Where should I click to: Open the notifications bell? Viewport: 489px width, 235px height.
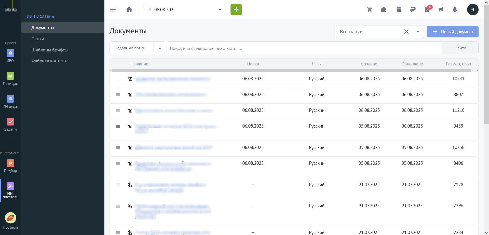coord(455,10)
